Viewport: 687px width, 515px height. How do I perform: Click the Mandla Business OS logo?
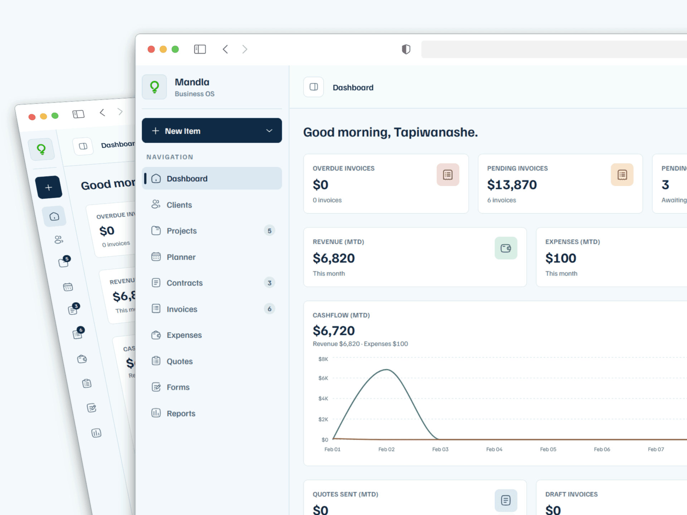tap(154, 87)
